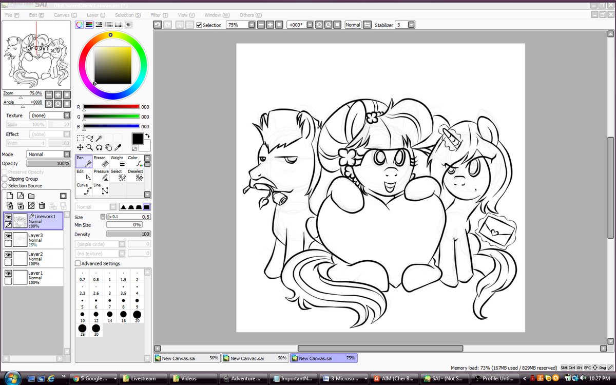Create a new layer folder
616x385 pixels.
click(x=31, y=196)
